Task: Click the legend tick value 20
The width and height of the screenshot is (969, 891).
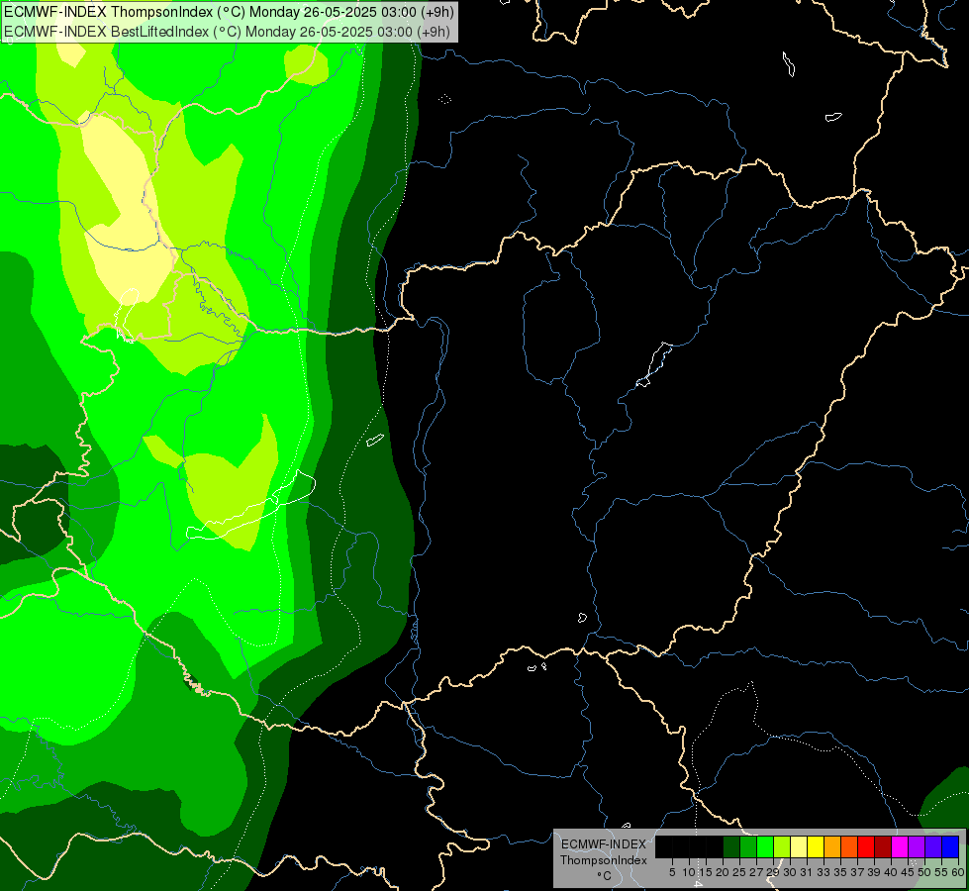Action: (x=723, y=872)
